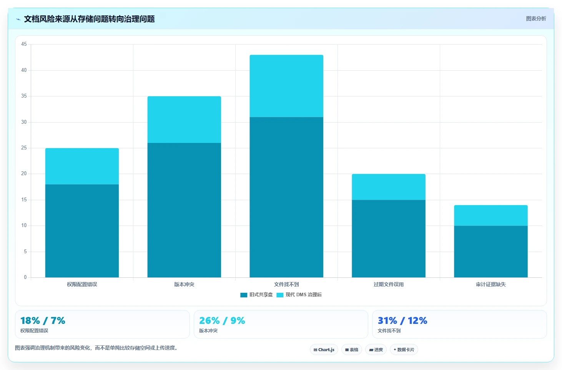562x370 pixels.
Task: Click the dark segment of the 过期文件误用 bar
Action: click(x=389, y=239)
